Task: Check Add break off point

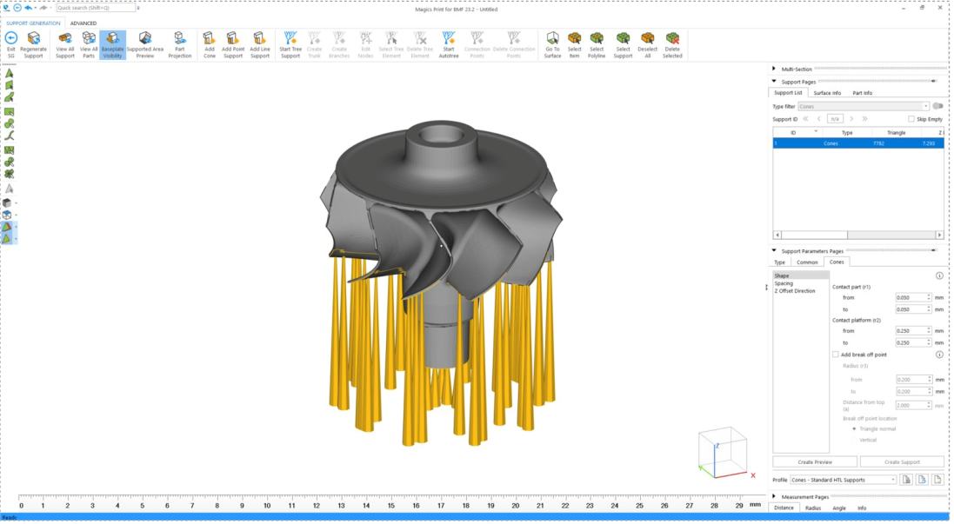Action: [836, 355]
